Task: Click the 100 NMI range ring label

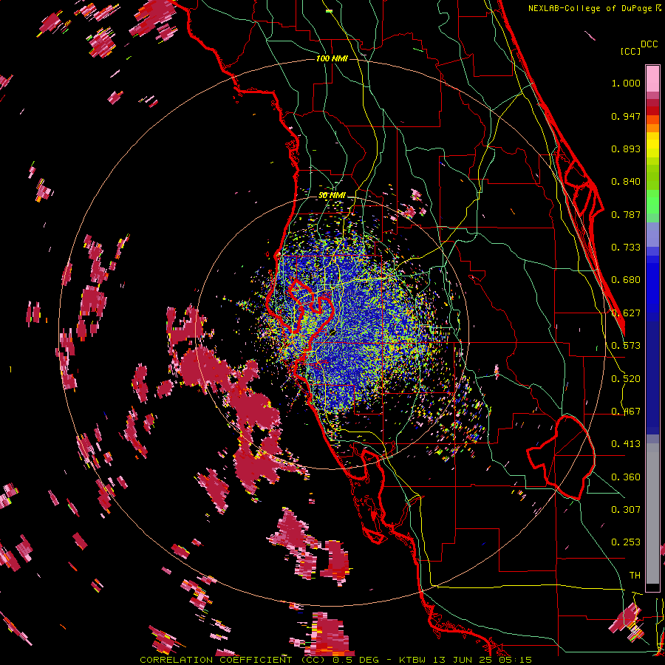Action: [332, 58]
